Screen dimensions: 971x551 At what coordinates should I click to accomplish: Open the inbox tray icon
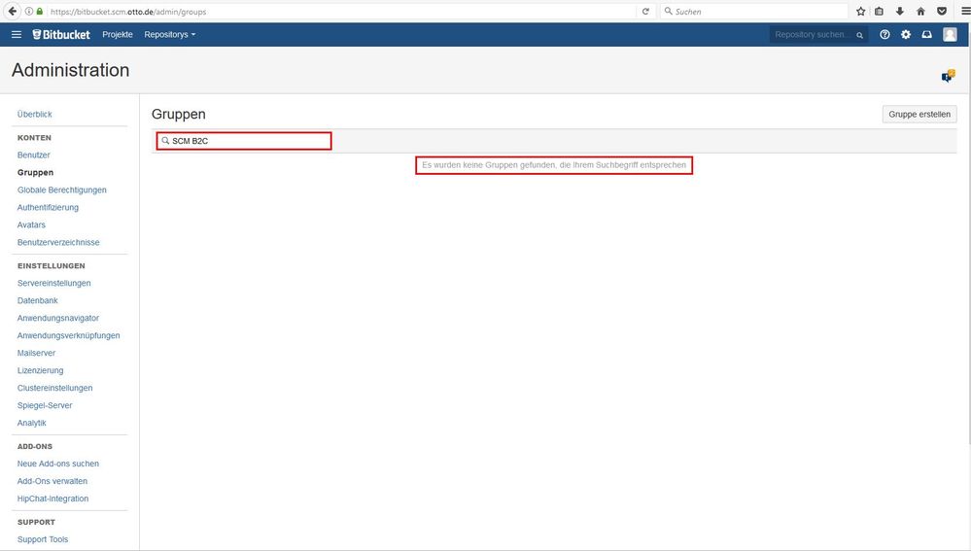click(927, 35)
